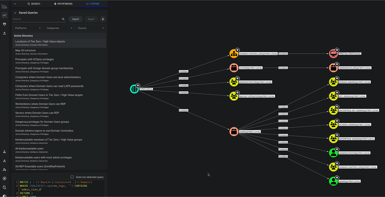This screenshot has width=385, height=197.
Task: Open the Explore graph icon in sidebar
Action: tap(4, 15)
